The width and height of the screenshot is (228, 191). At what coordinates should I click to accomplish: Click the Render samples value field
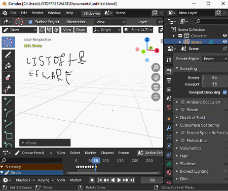(x=214, y=78)
